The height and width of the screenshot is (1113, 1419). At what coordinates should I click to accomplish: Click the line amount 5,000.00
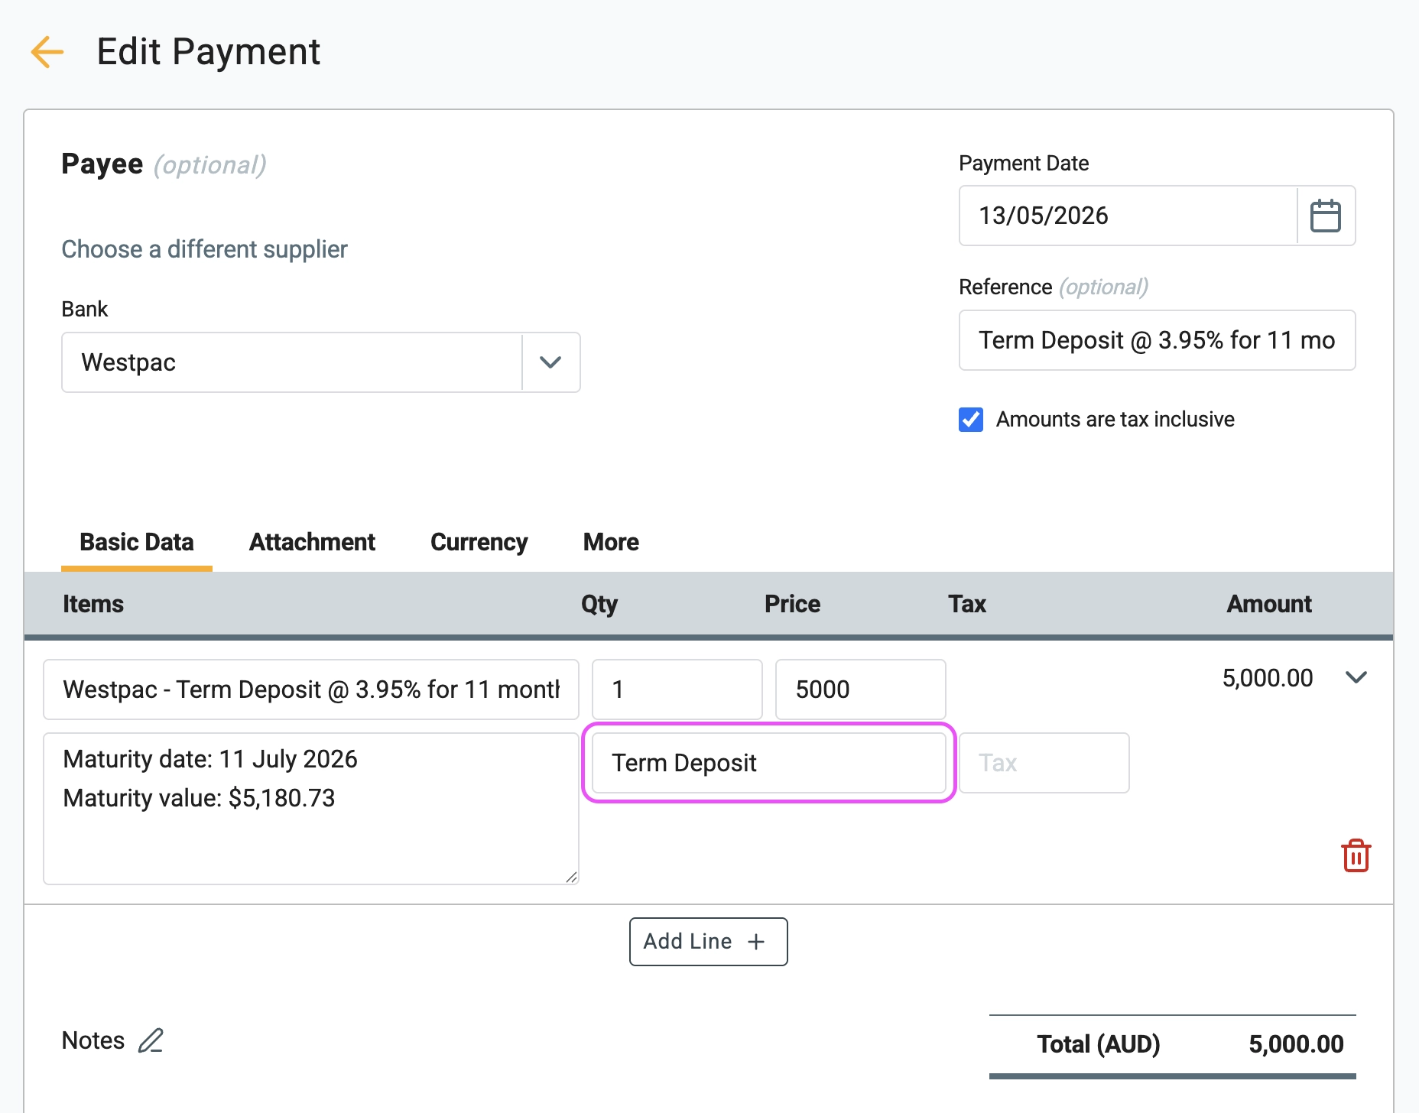pos(1268,678)
